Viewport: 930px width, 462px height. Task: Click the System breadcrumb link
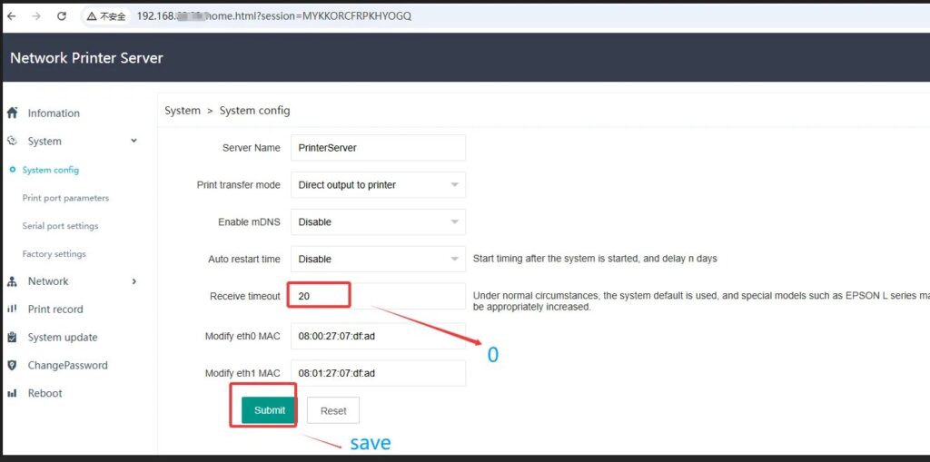[182, 111]
